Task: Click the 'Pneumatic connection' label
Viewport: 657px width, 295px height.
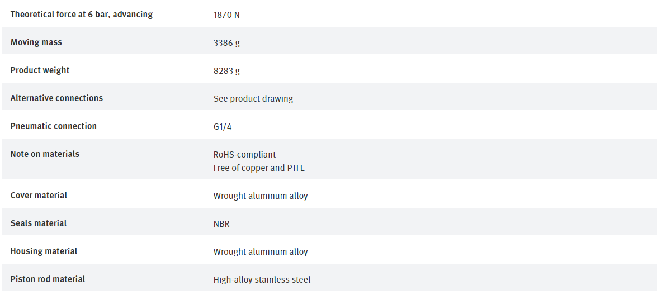Action: click(54, 126)
